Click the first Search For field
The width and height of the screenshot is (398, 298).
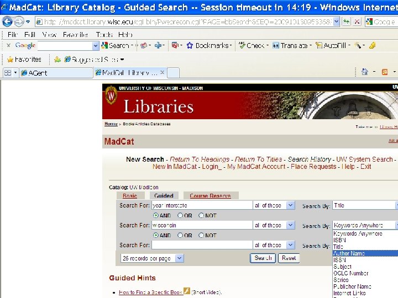tap(202, 205)
